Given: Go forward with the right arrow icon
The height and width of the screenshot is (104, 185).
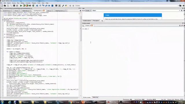Looking at the screenshot, I should [73, 6].
